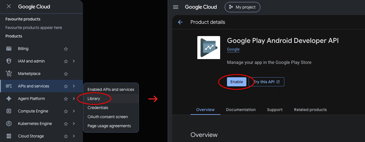Click the Google Play Android Developer API title
365x142 pixels.
tap(283, 41)
